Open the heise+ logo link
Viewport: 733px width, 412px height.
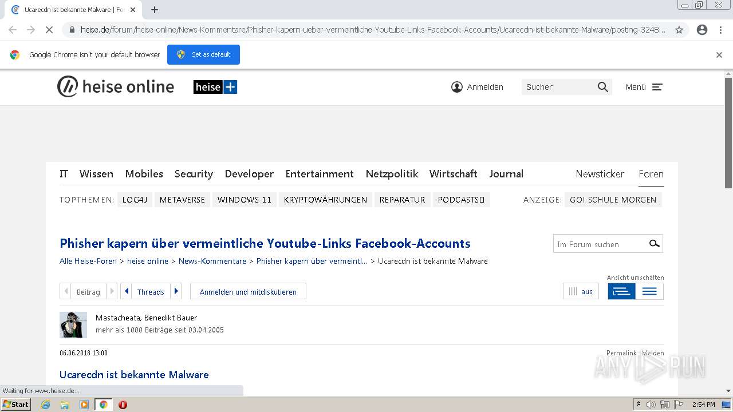point(215,87)
